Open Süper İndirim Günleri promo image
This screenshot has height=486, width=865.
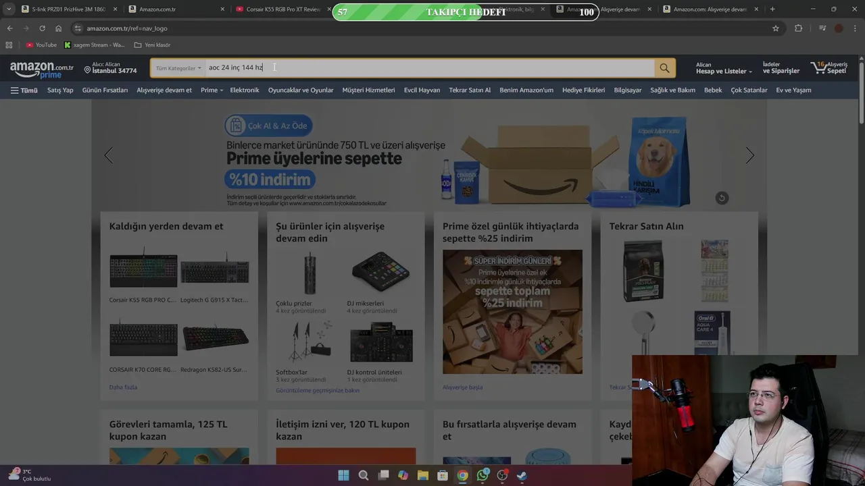pos(512,312)
